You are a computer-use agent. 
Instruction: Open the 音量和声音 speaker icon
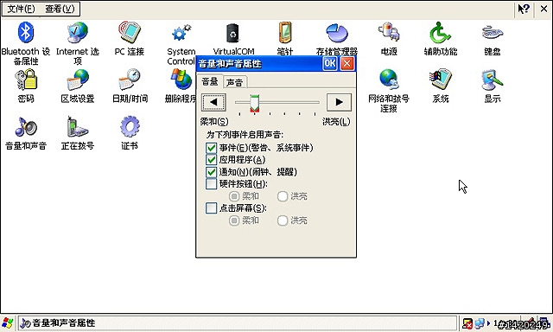pos(26,127)
